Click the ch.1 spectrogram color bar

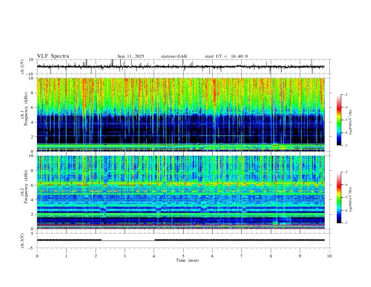(x=339, y=120)
